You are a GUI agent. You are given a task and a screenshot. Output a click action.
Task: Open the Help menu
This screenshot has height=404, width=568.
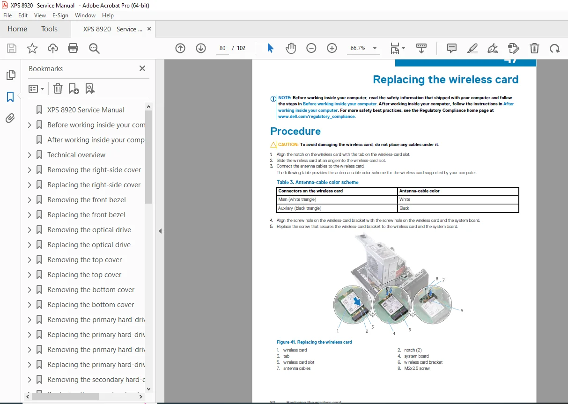point(108,15)
